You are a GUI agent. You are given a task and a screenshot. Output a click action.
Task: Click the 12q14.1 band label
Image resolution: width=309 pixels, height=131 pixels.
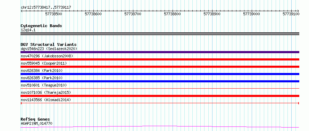(x=28, y=30)
